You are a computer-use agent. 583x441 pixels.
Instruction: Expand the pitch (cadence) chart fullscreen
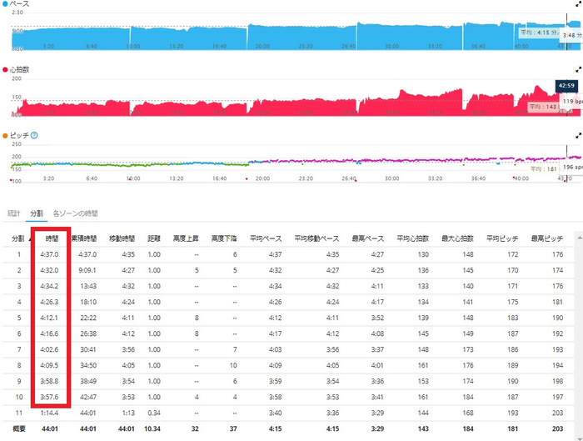click(x=578, y=136)
